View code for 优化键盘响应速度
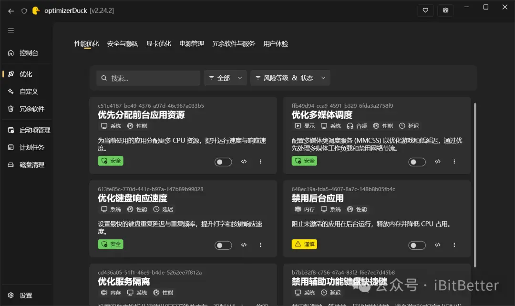The image size is (515, 306). [x=244, y=245]
